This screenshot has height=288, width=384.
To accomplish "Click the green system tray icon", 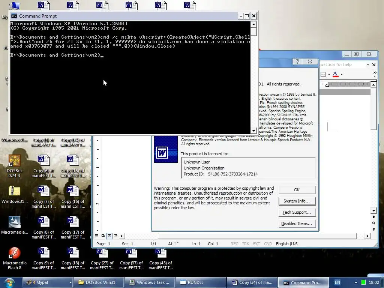I will [x=363, y=282].
